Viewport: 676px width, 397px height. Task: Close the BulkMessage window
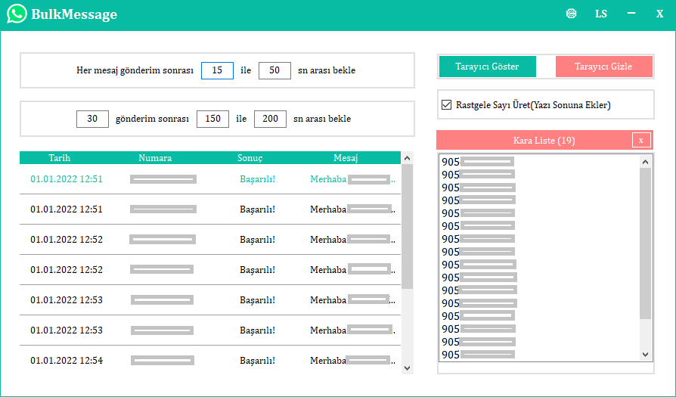[x=659, y=14]
